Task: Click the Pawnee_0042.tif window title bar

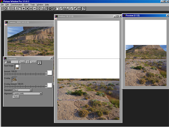Action: coord(29,22)
